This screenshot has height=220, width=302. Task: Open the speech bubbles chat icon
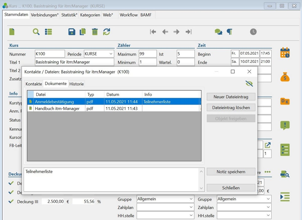point(218,32)
